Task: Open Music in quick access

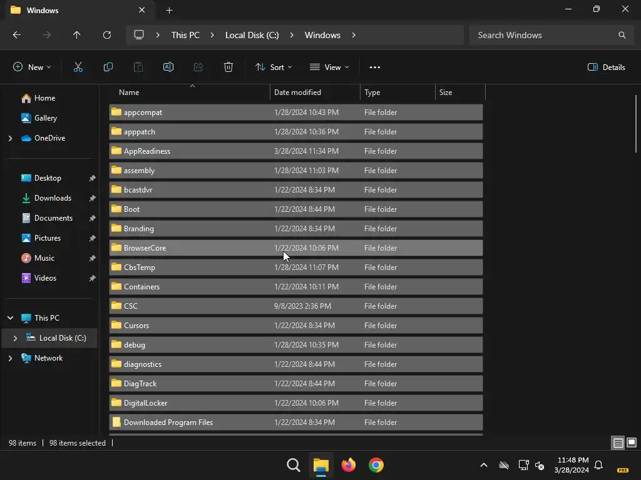Action: coord(44,258)
